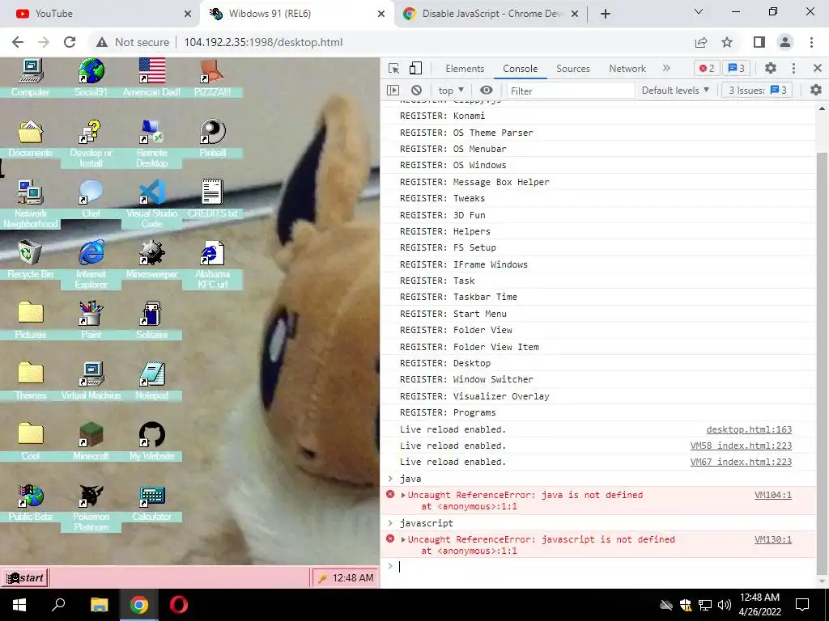Toggle the live expression eye icon
Viewport: 829px width, 621px height.
pyautogui.click(x=487, y=91)
